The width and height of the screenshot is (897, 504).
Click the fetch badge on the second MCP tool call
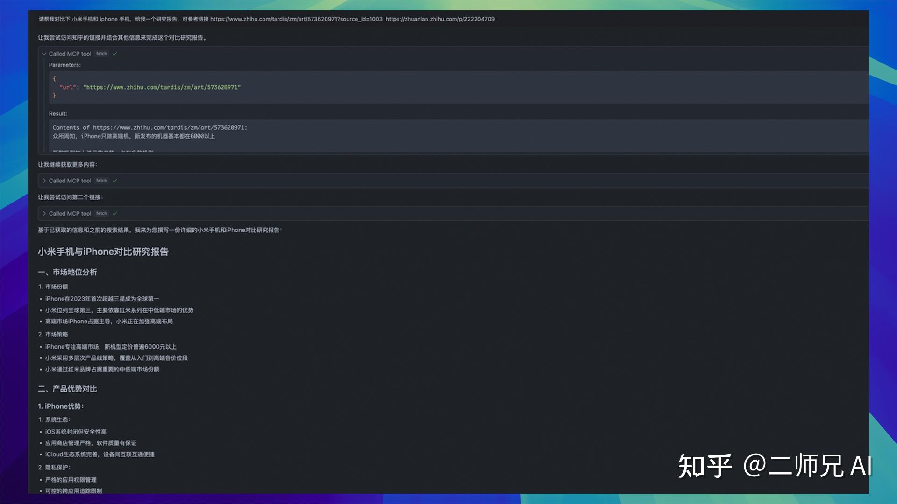pyautogui.click(x=101, y=181)
